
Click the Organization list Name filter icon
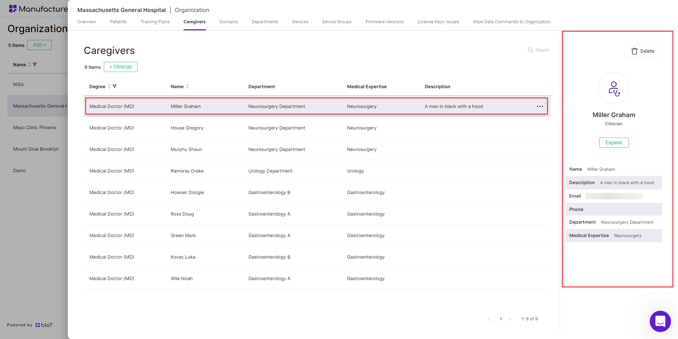pyautogui.click(x=35, y=65)
